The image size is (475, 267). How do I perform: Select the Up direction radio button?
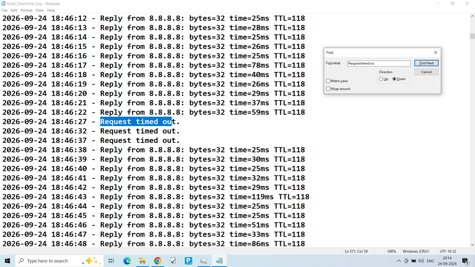[381, 79]
